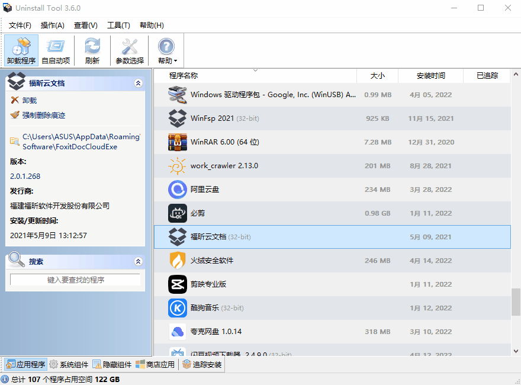
Task: Select the WinRAR 6.00 (64 位) name
Action: click(224, 142)
